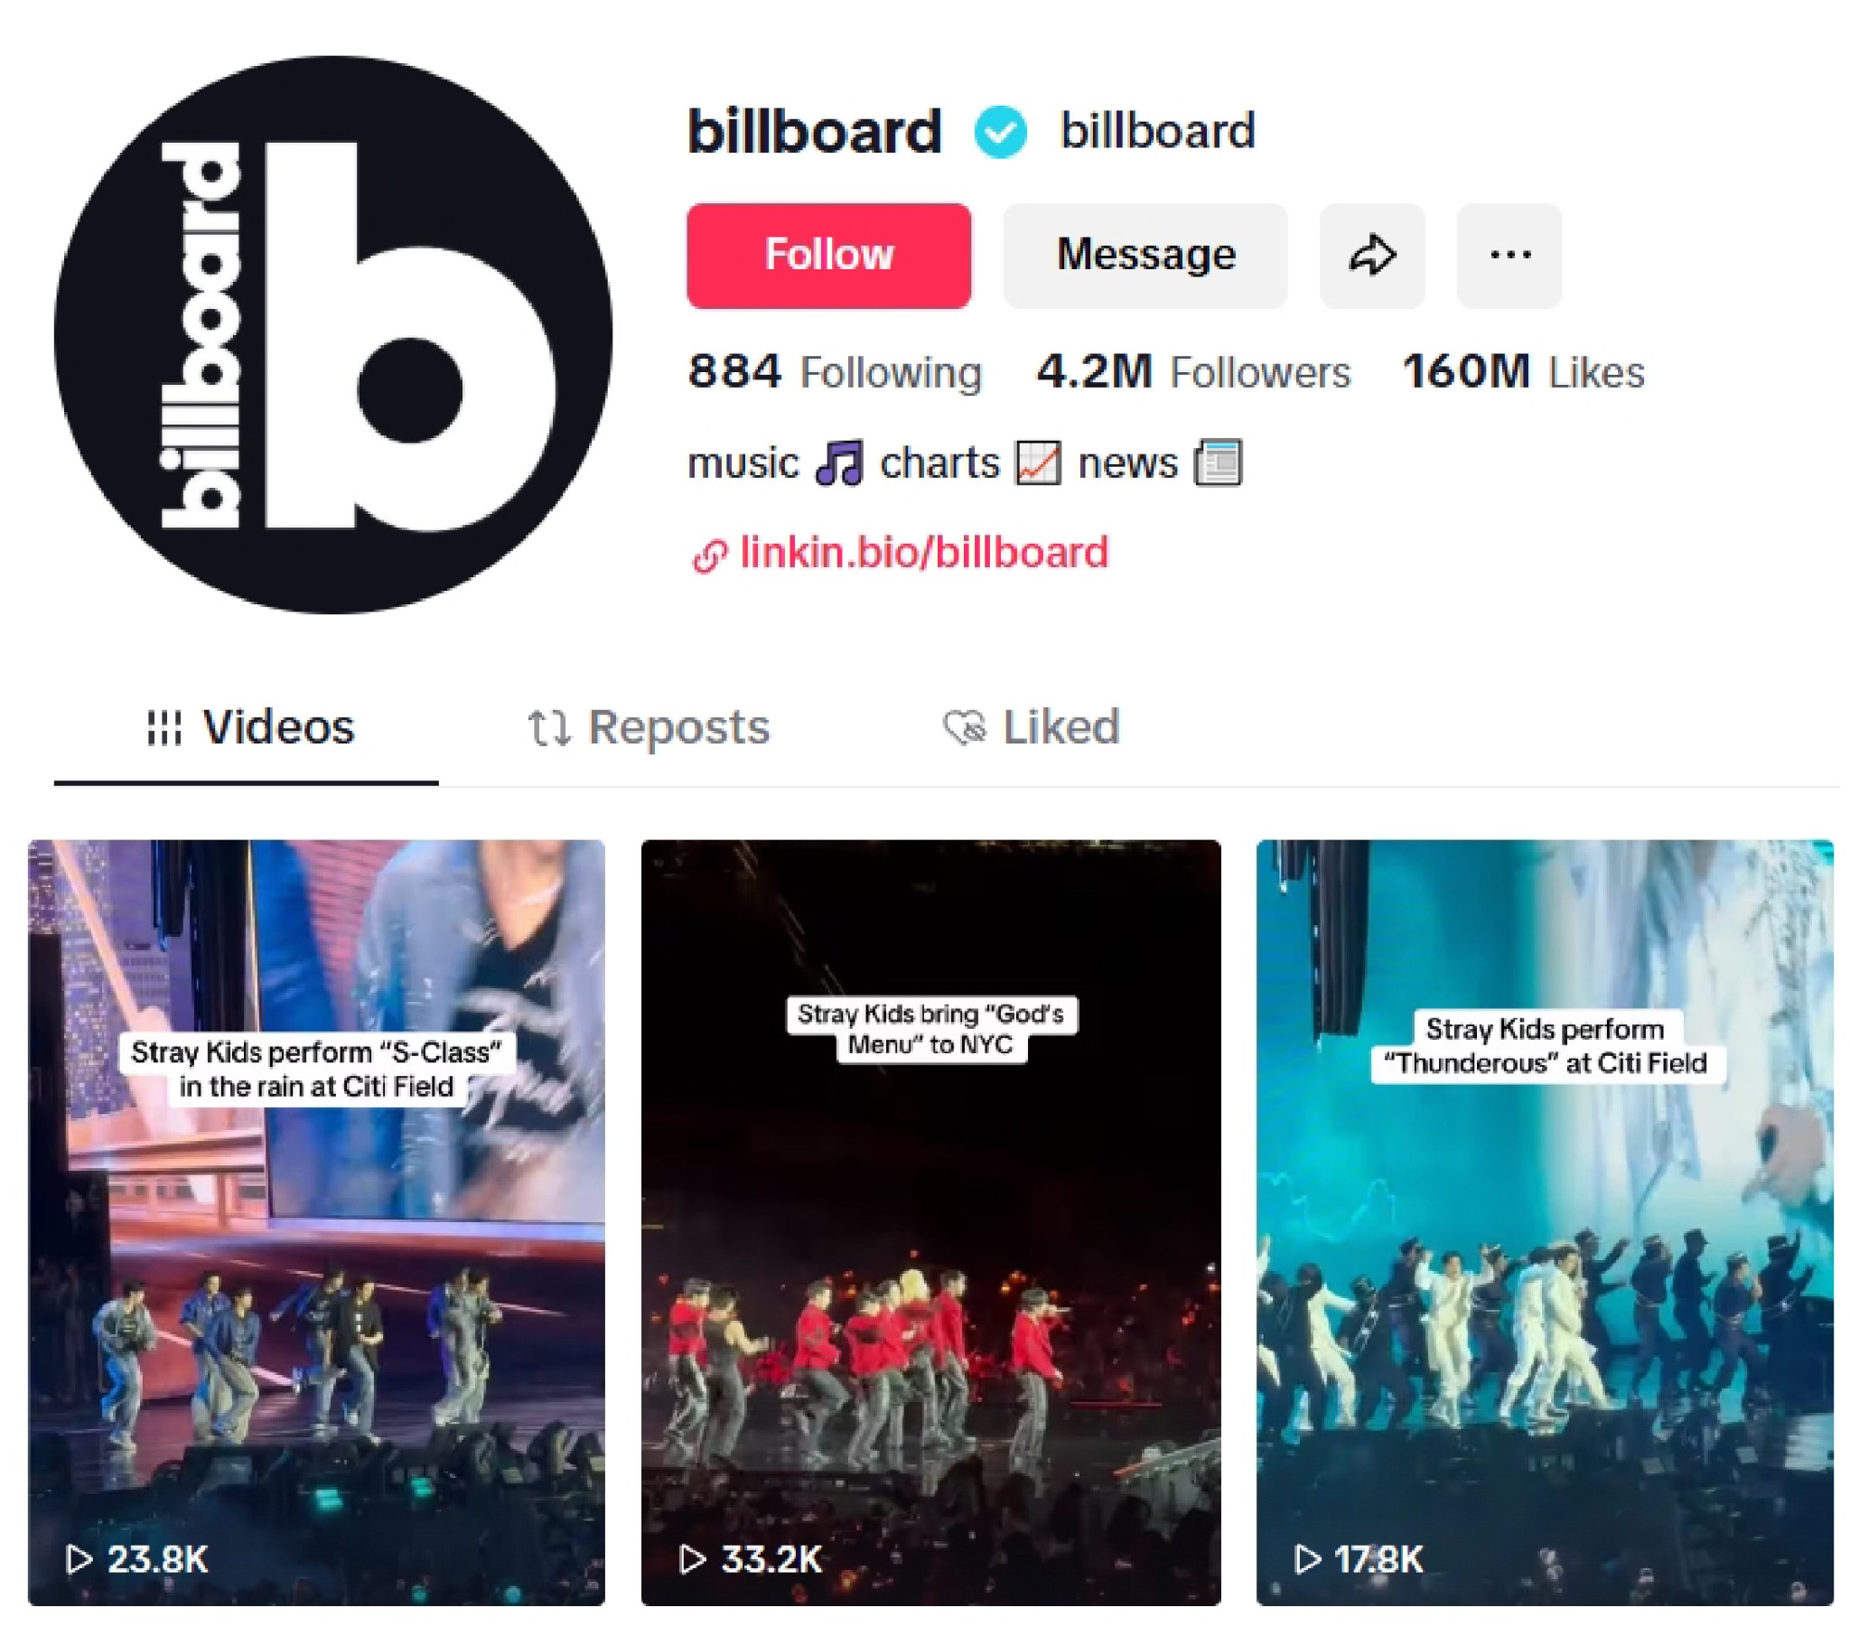Viewport: 1850px width, 1645px height.
Task: View the 884 Following list
Action: tap(835, 372)
